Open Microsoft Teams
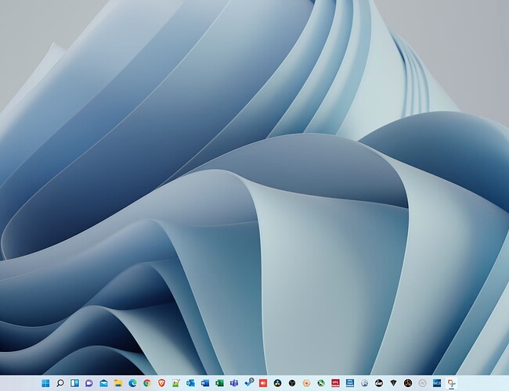The height and width of the screenshot is (391, 509). point(233,383)
